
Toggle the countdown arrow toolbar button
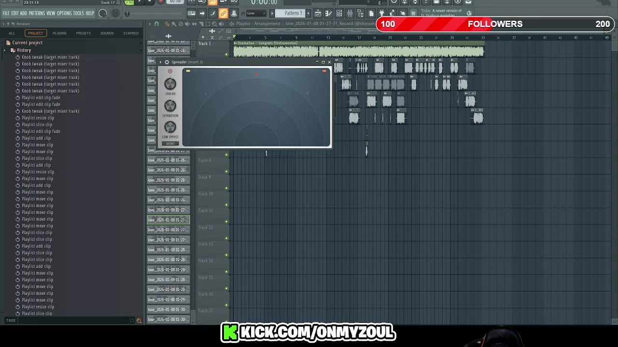pos(202,13)
